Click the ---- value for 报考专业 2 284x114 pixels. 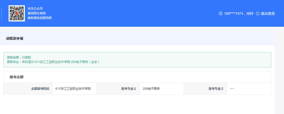[232, 89]
